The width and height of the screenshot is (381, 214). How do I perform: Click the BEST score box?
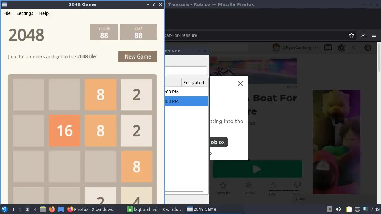tap(138, 32)
